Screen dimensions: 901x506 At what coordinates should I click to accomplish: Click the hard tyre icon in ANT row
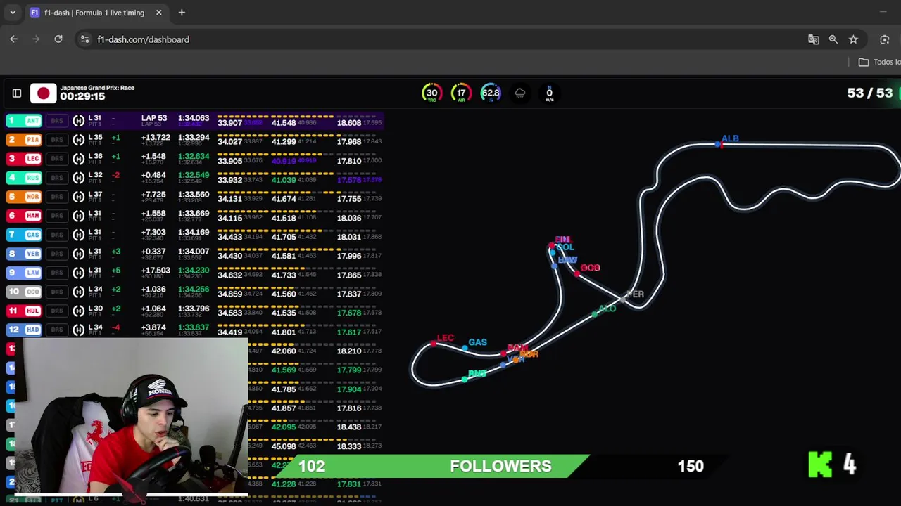78,121
